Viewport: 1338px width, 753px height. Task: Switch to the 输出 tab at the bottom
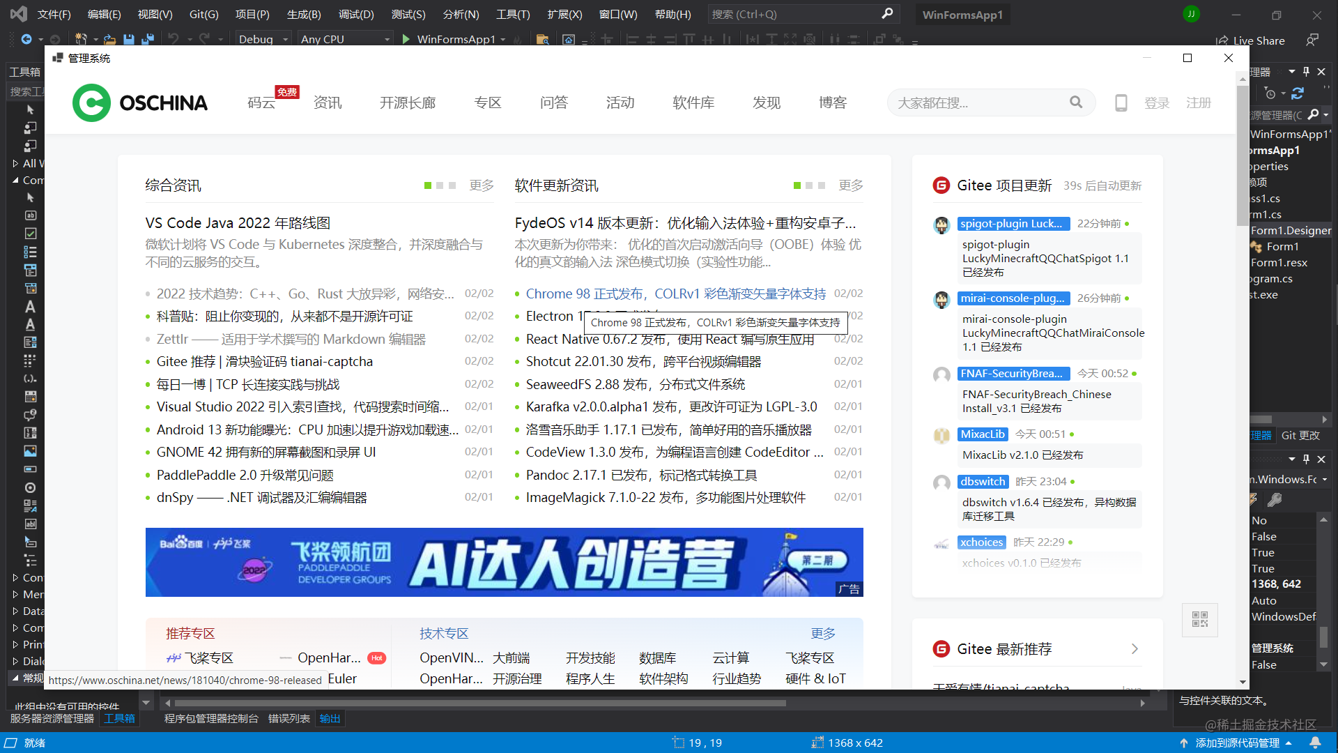pyautogui.click(x=330, y=718)
